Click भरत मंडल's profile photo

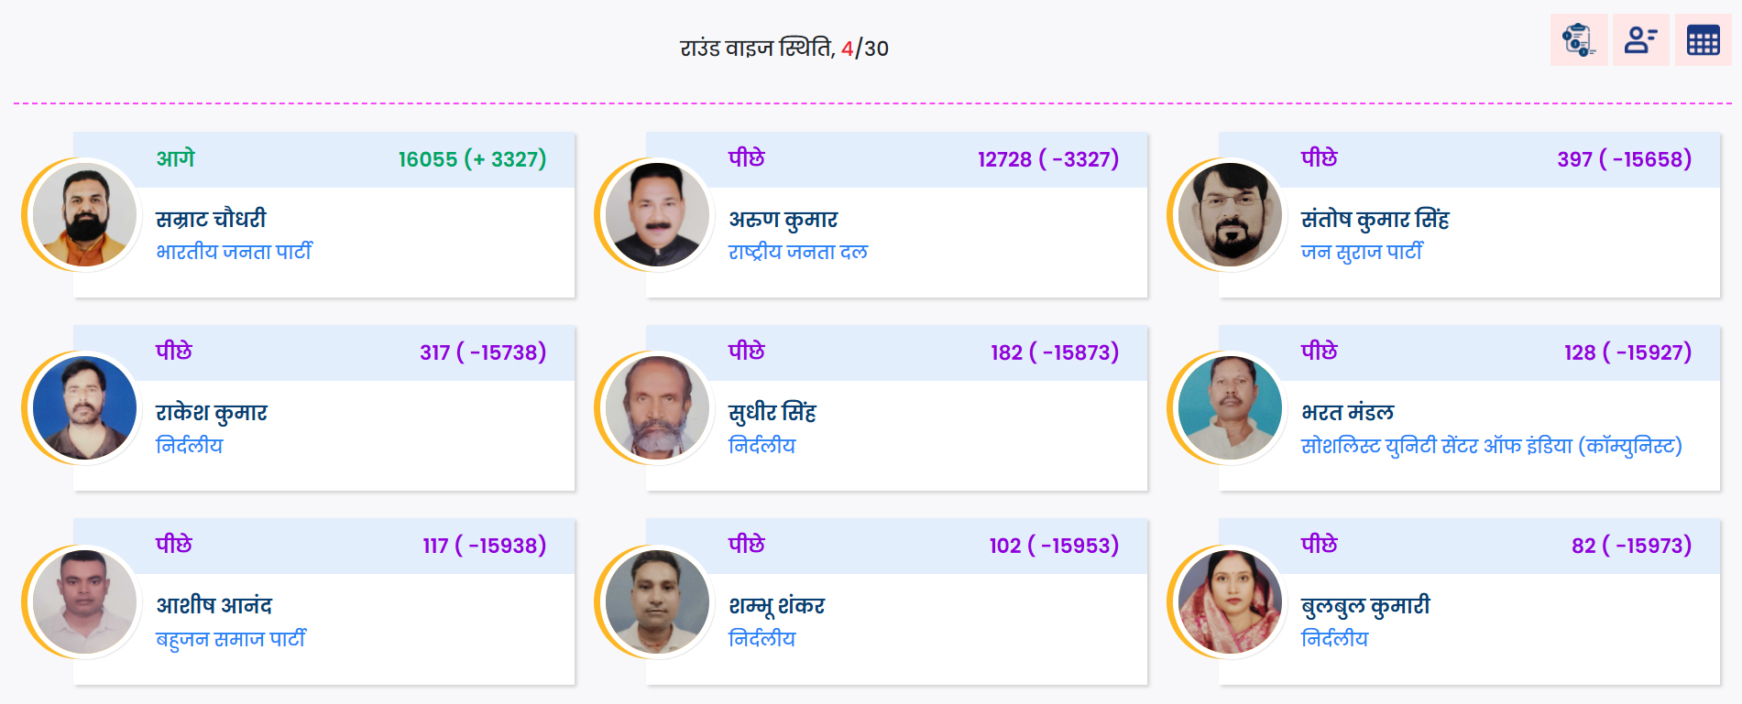click(x=1230, y=408)
